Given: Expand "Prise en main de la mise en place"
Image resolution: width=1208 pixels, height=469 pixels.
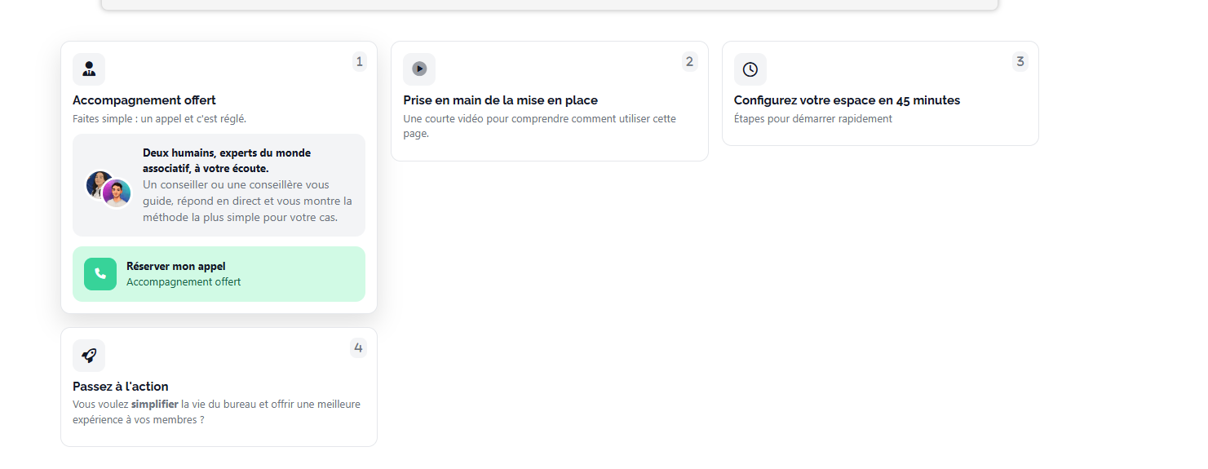Looking at the screenshot, I should (x=500, y=100).
